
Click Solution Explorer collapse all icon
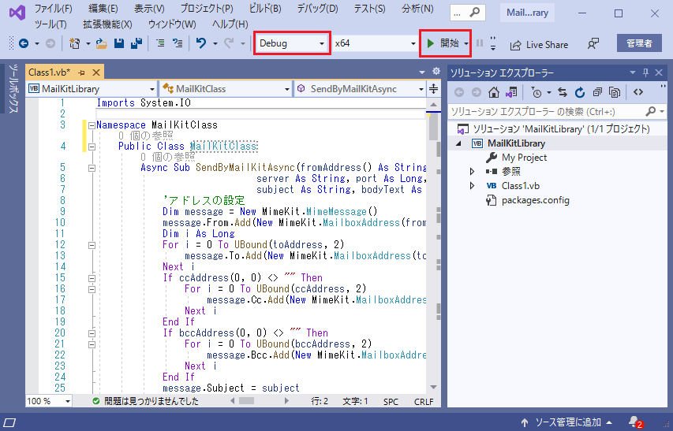[x=597, y=92]
